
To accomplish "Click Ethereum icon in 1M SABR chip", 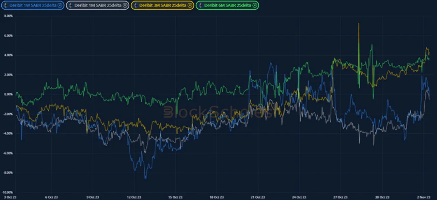I will pos(71,5).
